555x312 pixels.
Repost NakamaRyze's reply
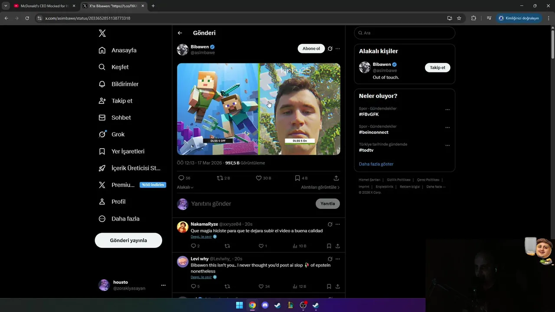[x=227, y=246]
